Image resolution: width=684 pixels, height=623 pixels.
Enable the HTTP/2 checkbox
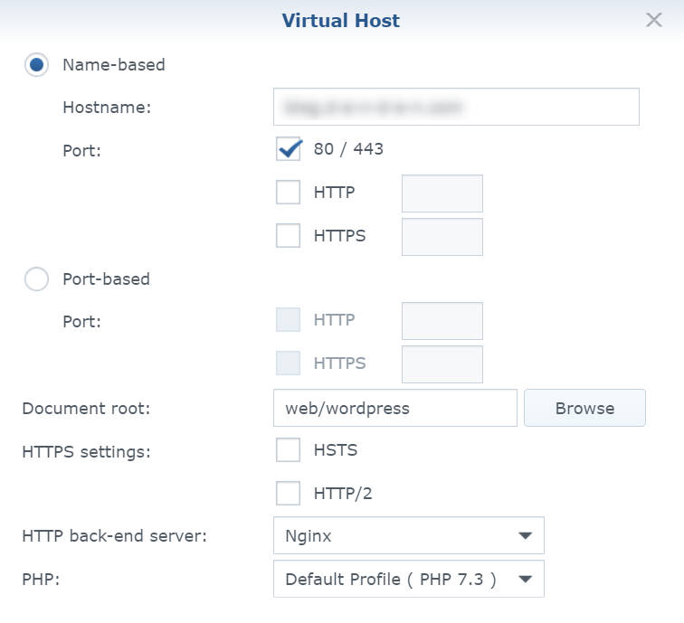[x=288, y=494]
